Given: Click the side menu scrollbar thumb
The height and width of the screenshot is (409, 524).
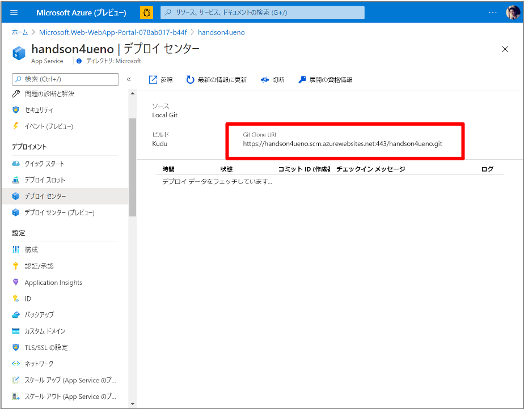Looking at the screenshot, I should 133,167.
